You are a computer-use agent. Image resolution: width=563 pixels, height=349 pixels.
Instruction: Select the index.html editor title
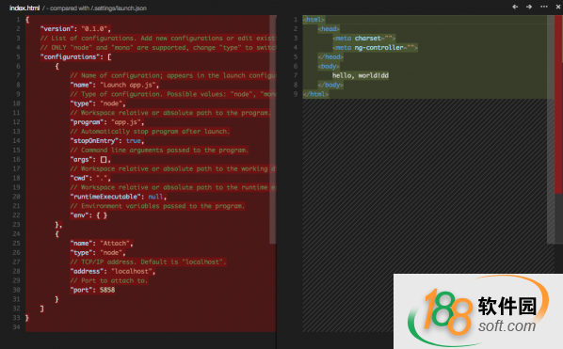(x=24, y=8)
